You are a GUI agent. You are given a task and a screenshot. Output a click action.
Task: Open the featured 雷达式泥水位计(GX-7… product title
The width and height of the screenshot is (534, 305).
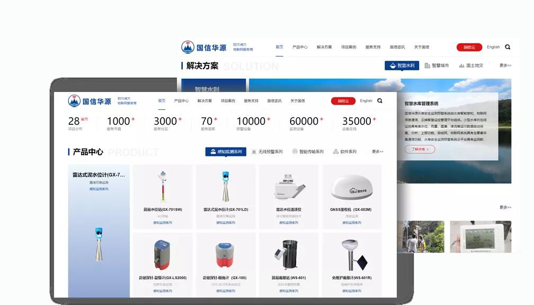pyautogui.click(x=99, y=175)
